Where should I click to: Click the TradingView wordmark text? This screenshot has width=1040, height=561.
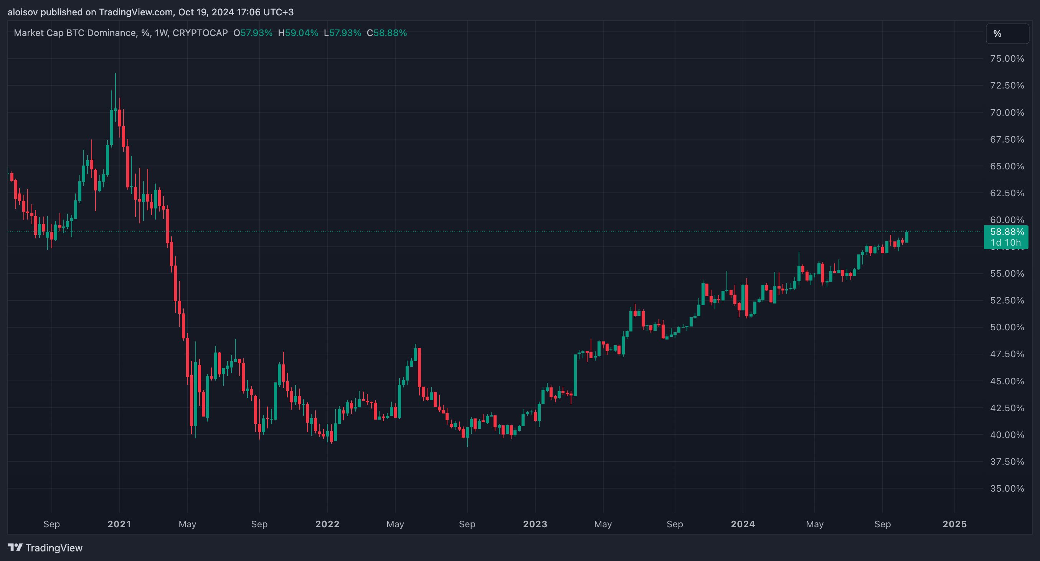(54, 548)
